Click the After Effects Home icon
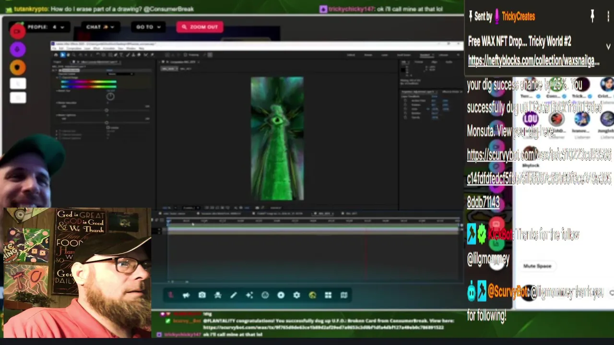 click(x=56, y=55)
